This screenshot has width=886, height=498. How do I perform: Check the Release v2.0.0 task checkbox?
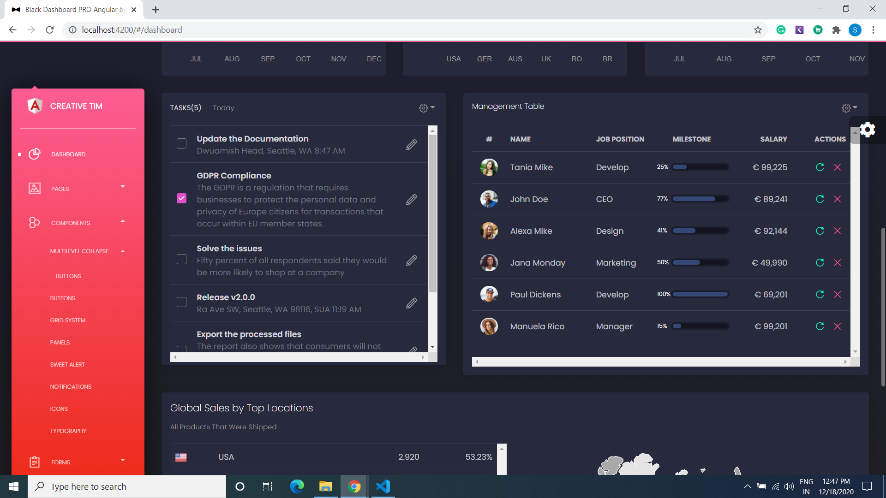click(x=181, y=302)
